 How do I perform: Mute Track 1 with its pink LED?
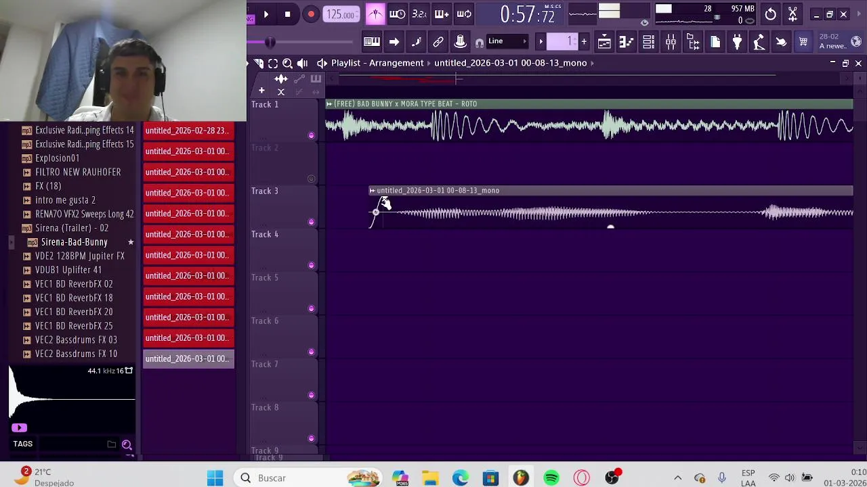pyautogui.click(x=311, y=135)
